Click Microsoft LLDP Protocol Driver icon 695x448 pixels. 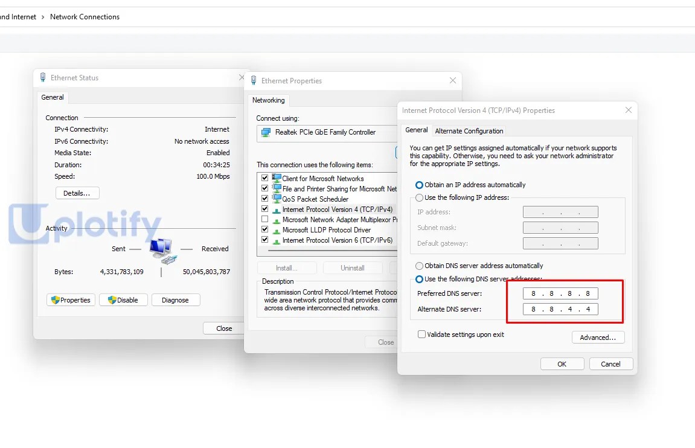point(277,231)
